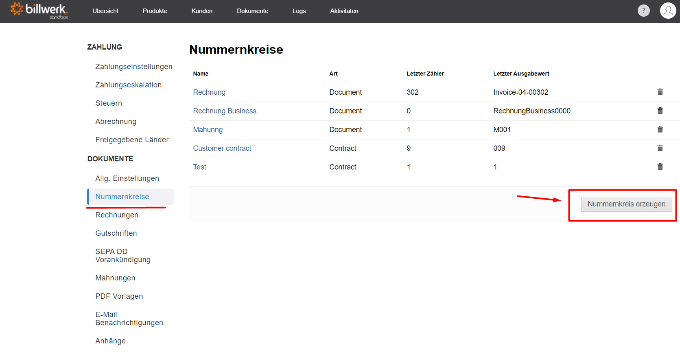Open the Rechnung number range link
The height and width of the screenshot is (356, 680).
[x=209, y=92]
